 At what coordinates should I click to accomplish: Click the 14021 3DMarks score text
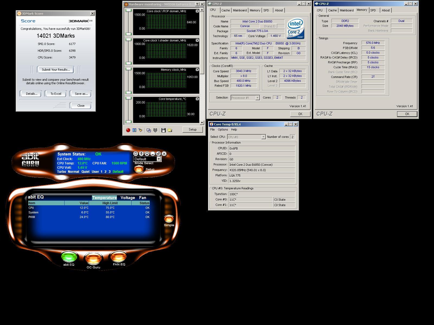click(x=56, y=36)
